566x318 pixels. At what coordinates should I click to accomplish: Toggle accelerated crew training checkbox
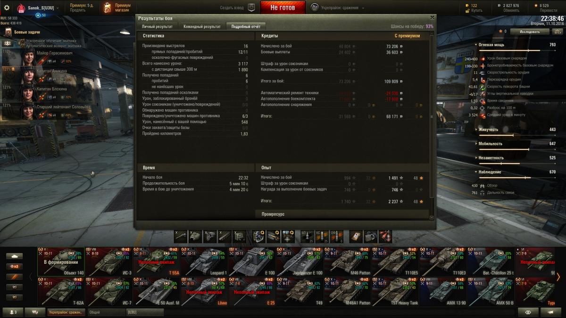point(22,41)
